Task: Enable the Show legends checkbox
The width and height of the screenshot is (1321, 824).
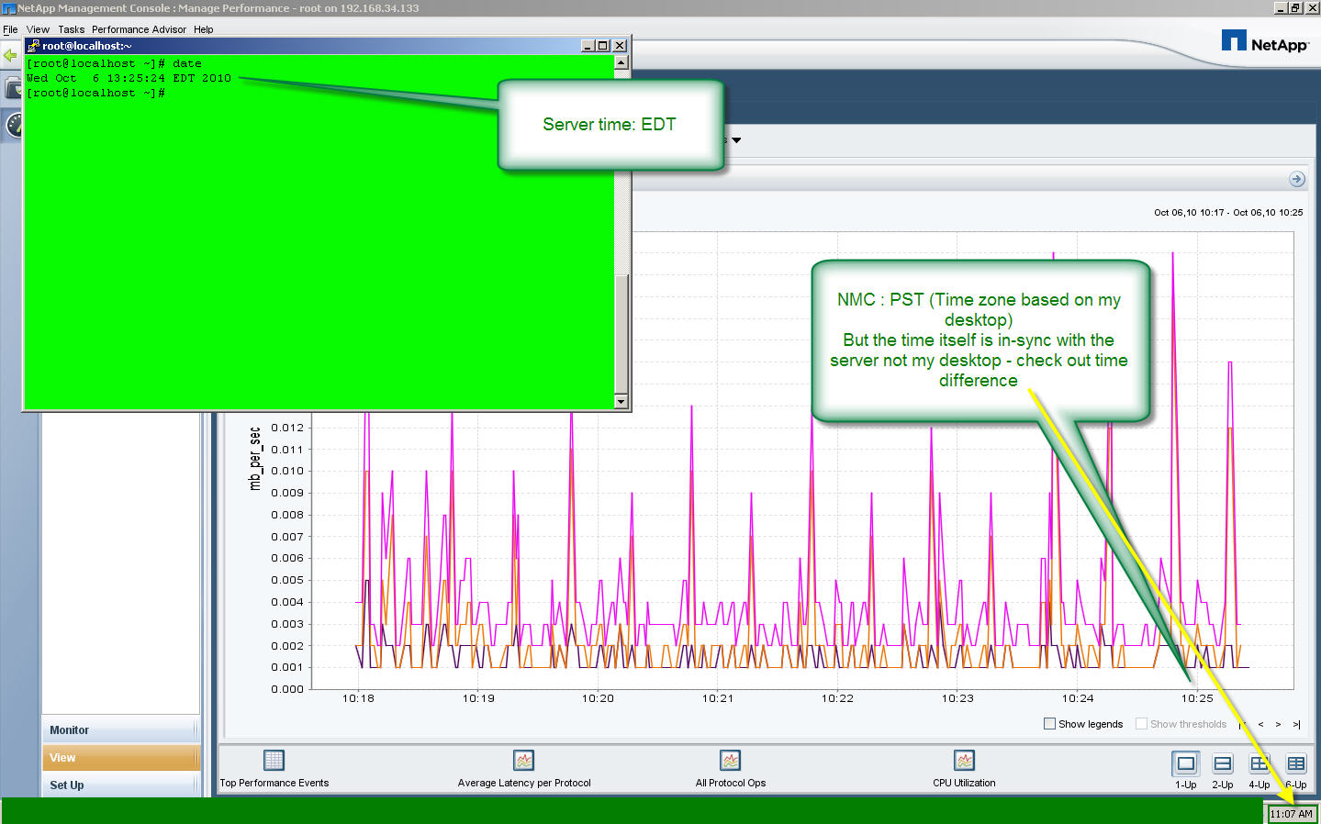Action: 1049,724
